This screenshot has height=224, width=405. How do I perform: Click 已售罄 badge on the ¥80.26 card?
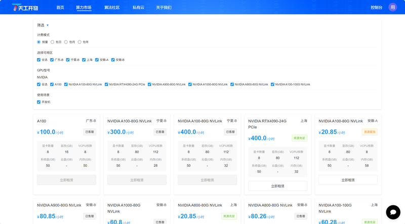click(x=301, y=216)
